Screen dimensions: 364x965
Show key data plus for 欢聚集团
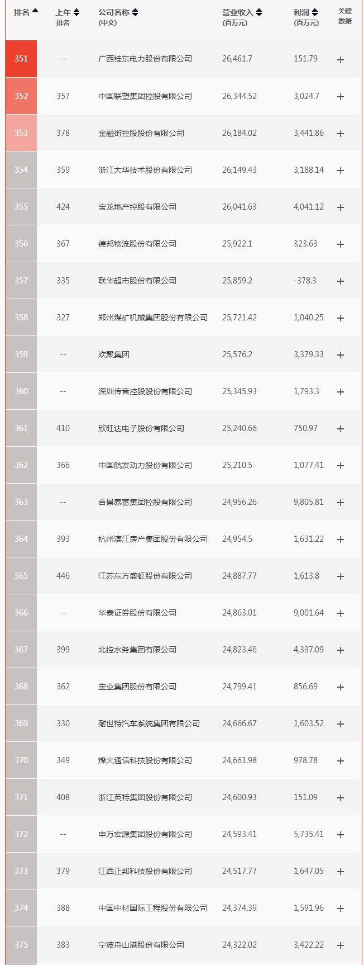tap(341, 354)
